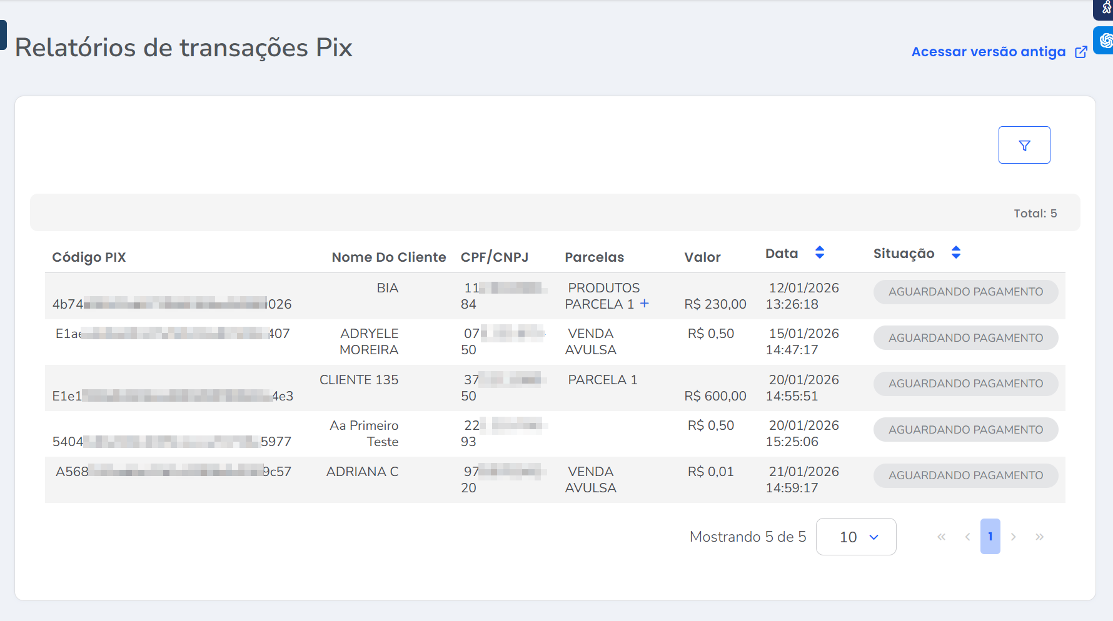Sort table by Situação column arrows
Image resolution: width=1113 pixels, height=621 pixels.
pyautogui.click(x=955, y=253)
